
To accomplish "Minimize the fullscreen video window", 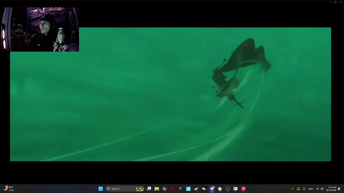I will click(330, 2).
